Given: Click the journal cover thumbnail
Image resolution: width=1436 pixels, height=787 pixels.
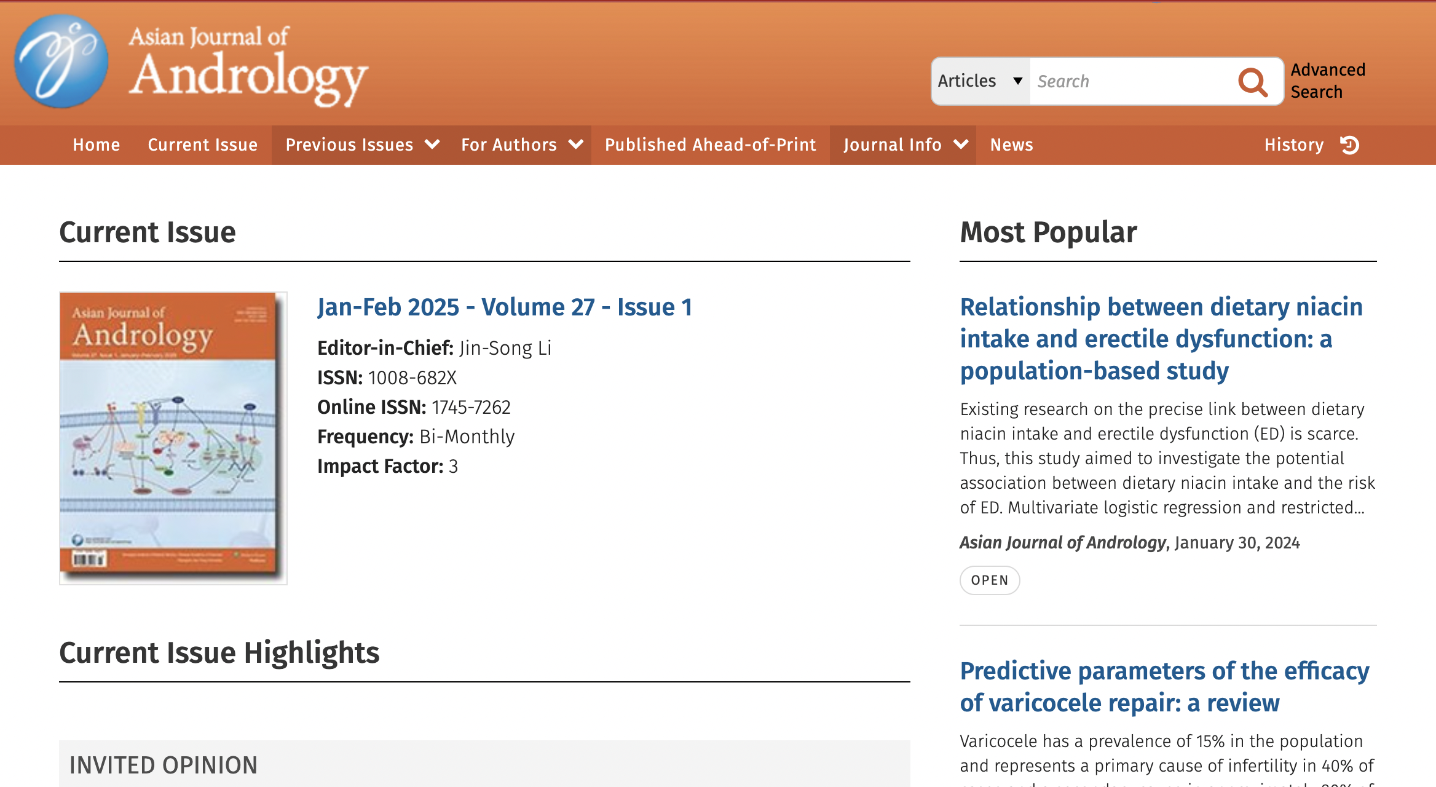Looking at the screenshot, I should click(x=173, y=438).
